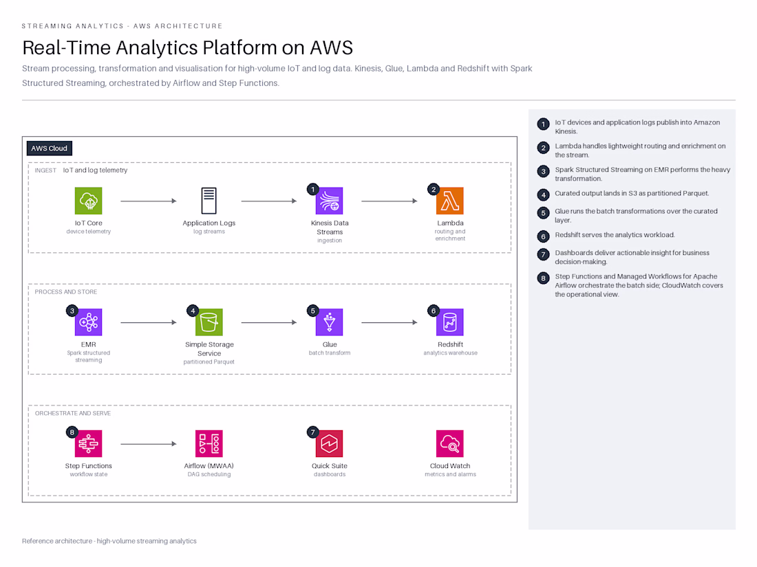Viewport: 757px width, 567px height.
Task: Select 'partitioned Parquet' caption
Action: pyautogui.click(x=209, y=362)
